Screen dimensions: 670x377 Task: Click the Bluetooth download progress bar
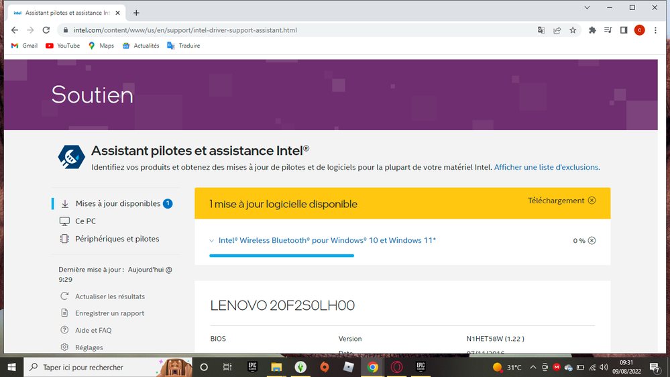point(282,256)
